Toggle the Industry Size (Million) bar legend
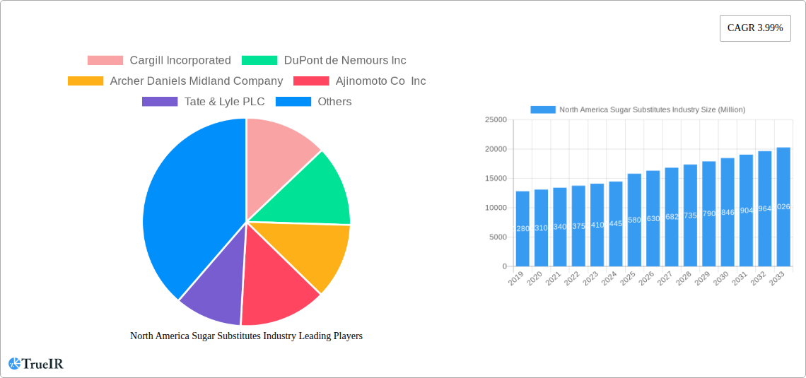This screenshot has width=806, height=378. tap(638, 110)
